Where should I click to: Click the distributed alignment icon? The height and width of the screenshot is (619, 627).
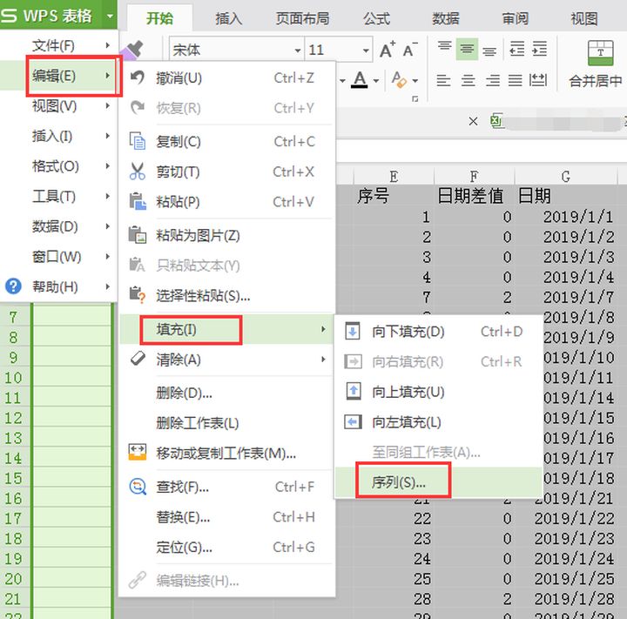click(x=538, y=80)
